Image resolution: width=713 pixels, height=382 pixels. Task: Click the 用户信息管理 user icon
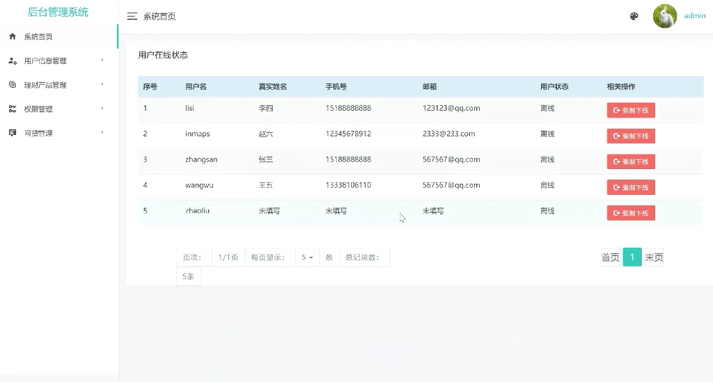[x=13, y=61]
